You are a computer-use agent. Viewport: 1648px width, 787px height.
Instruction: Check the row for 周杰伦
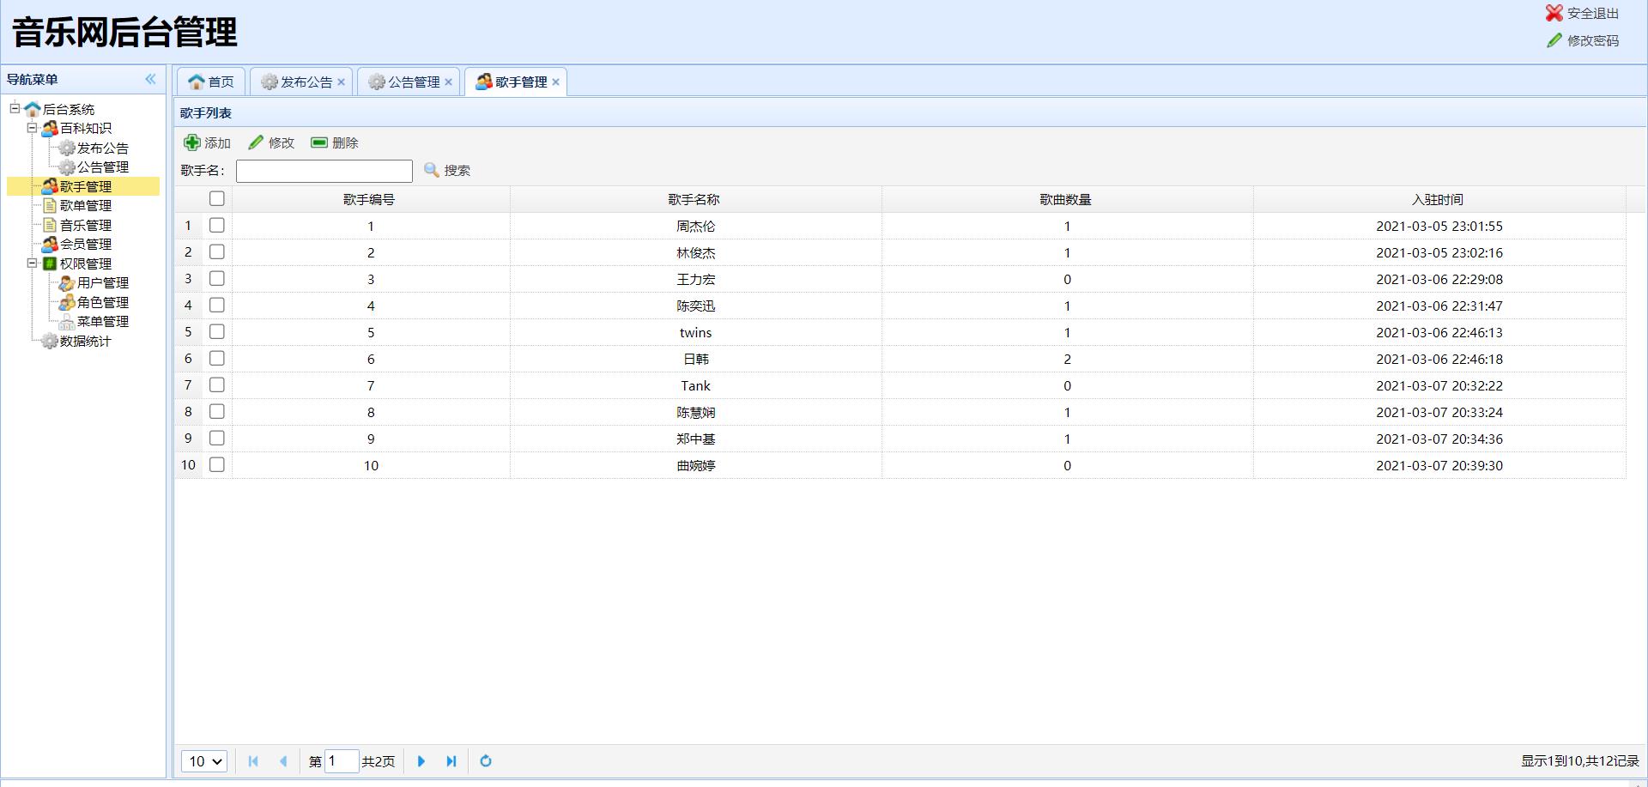click(x=217, y=226)
